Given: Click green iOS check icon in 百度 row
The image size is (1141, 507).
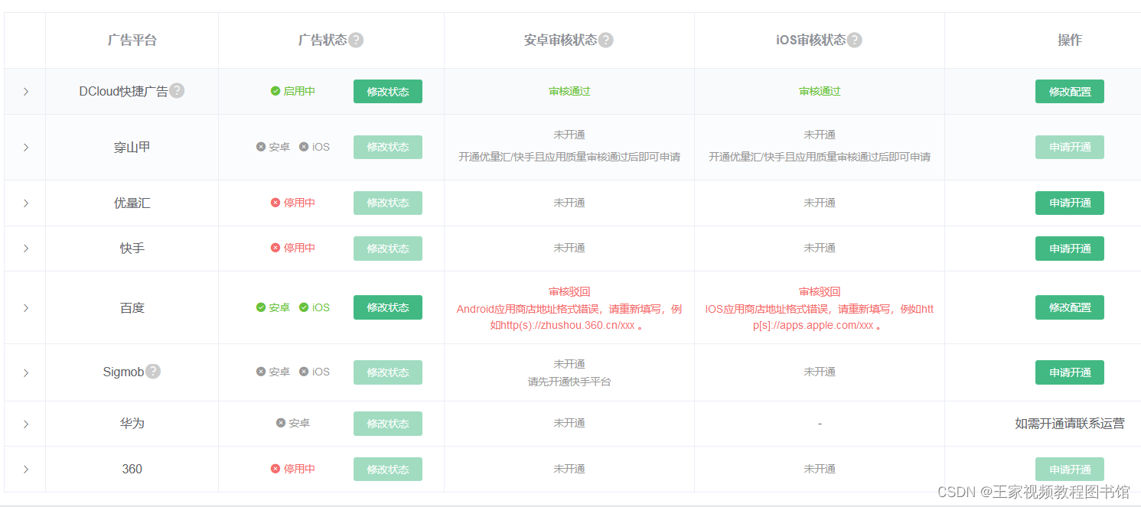Looking at the screenshot, I should pos(304,307).
